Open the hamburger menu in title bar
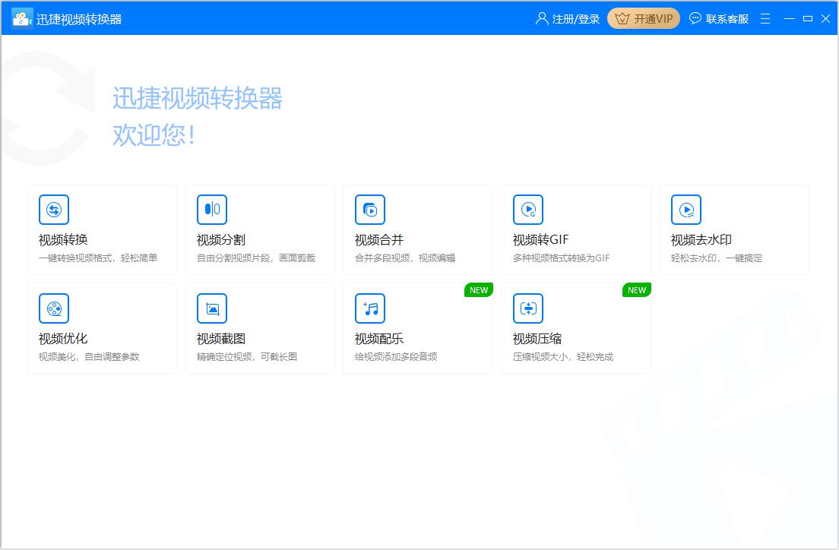Viewport: 839px width, 550px height. coord(765,18)
